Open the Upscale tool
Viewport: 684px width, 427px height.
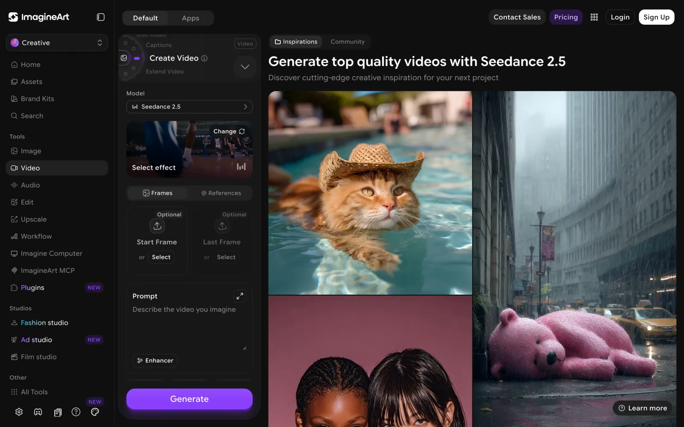(x=57, y=219)
